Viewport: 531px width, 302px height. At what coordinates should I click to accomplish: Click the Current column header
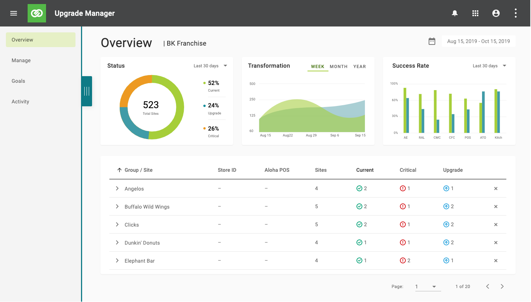point(365,170)
